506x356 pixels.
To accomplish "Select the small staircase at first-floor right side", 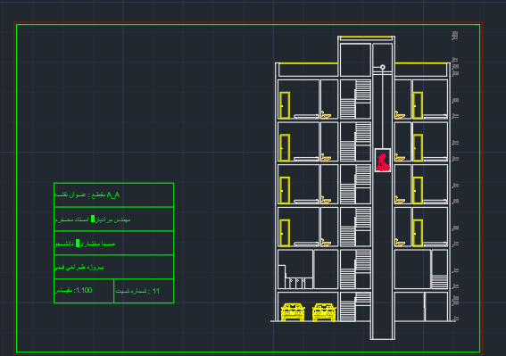I will pyautogui.click(x=440, y=281).
